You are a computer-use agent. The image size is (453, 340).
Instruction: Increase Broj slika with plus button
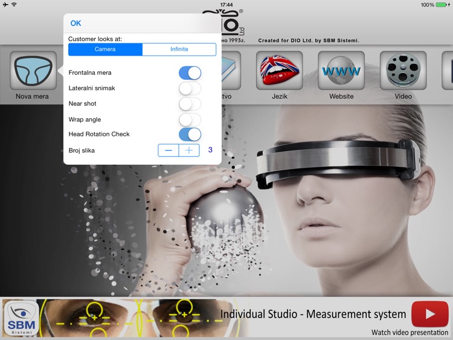[189, 150]
